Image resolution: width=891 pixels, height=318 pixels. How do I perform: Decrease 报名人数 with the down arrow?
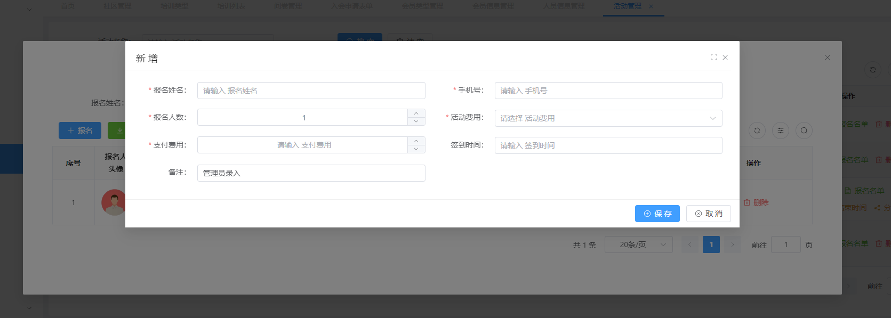[x=416, y=121]
